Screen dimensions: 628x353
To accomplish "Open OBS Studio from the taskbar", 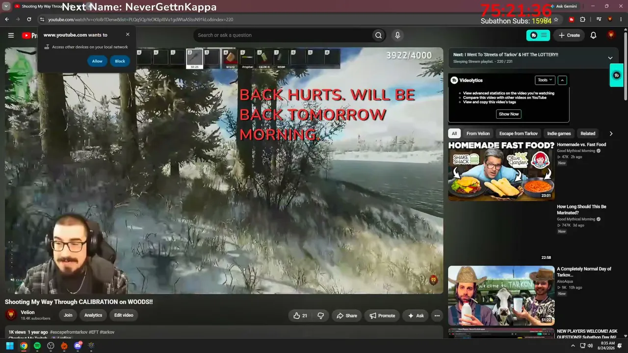I will point(51,346).
